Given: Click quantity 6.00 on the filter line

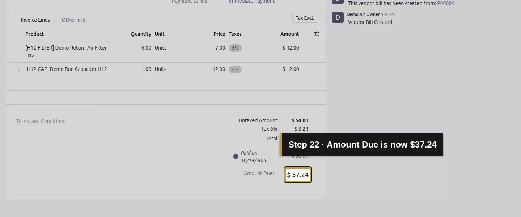Looking at the screenshot, I should coord(146,48).
